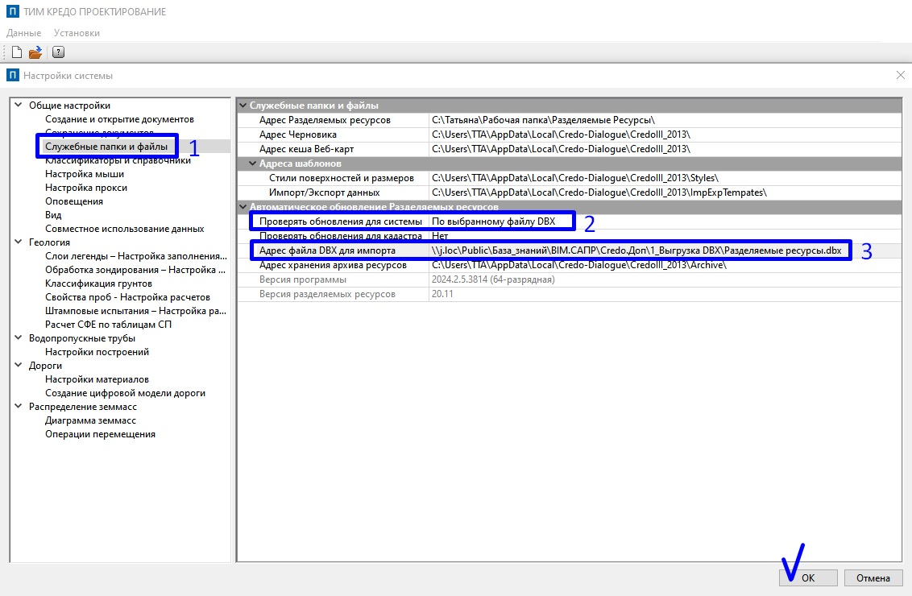Close the Настройки системы dialog with X
Viewport: 912px width, 596px height.
tap(900, 75)
